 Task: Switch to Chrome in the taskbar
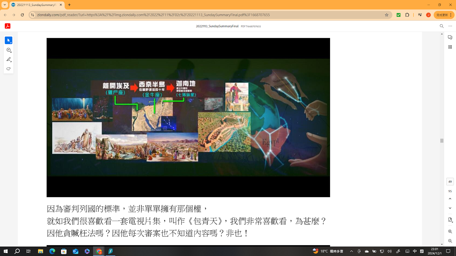[99, 251]
